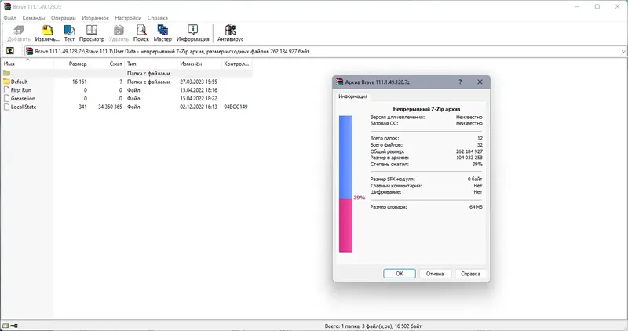Click the dialog help question mark
Screen dimensions: 628x331
(x=460, y=82)
